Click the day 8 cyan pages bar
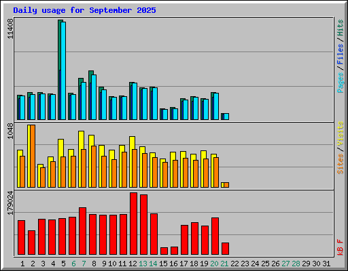 pyautogui.click(x=94, y=97)
